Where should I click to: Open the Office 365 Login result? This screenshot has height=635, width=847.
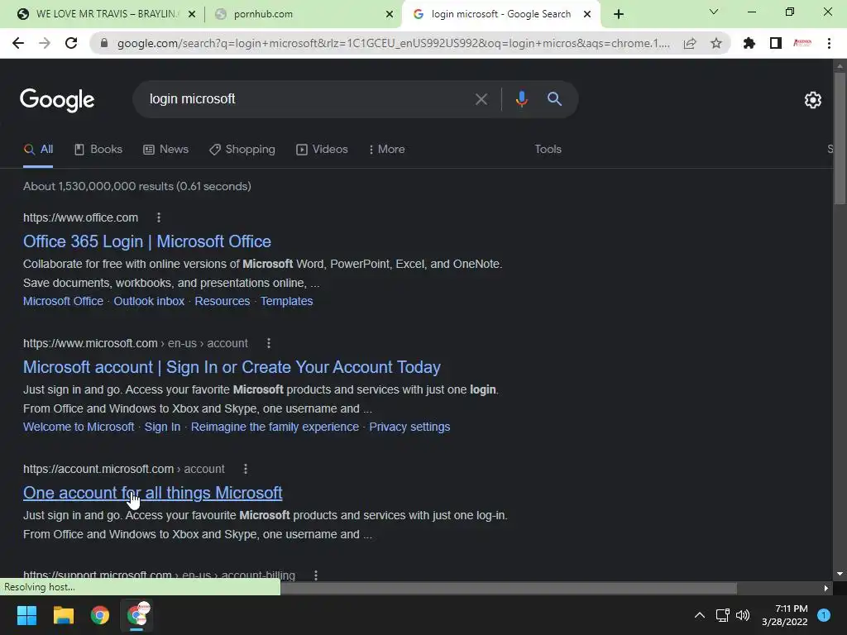(x=147, y=241)
